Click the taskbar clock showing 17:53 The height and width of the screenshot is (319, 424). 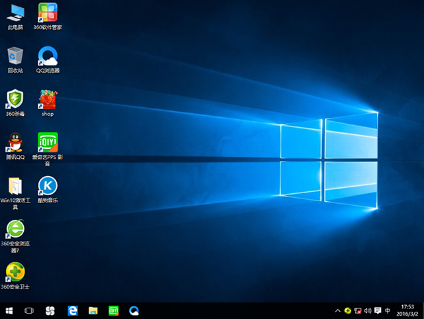point(407,310)
